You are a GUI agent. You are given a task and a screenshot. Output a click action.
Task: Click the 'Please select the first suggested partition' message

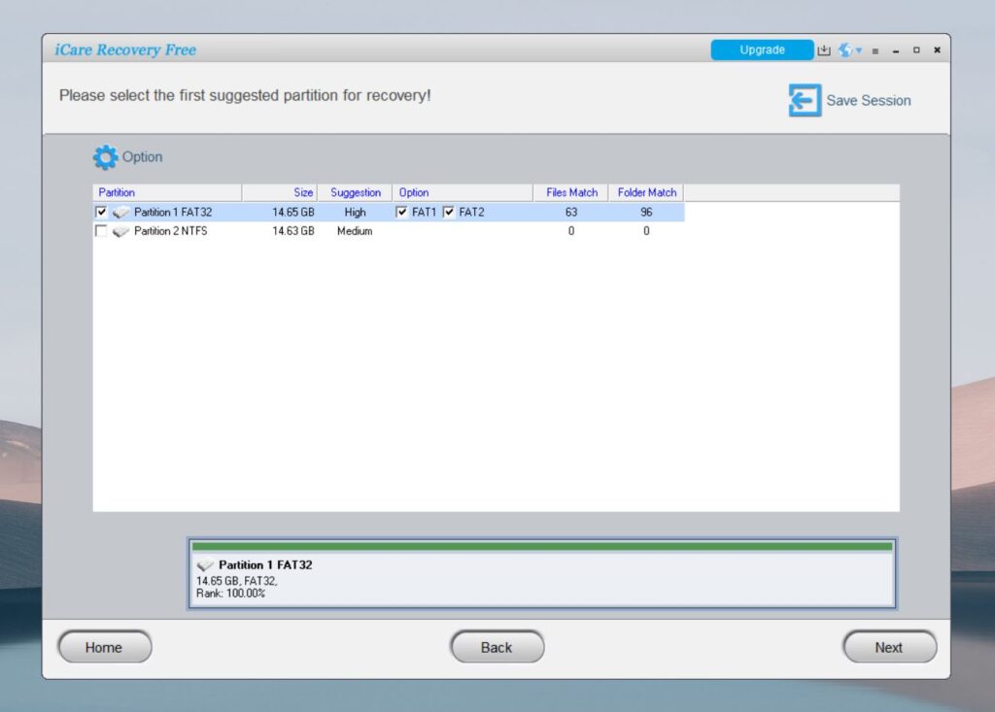tap(245, 95)
